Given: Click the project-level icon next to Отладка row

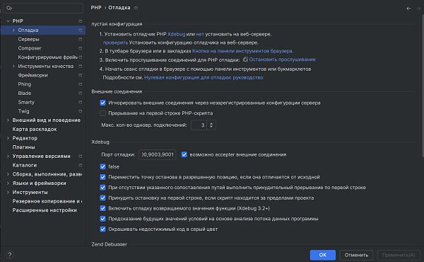Looking at the screenshot, I should click(x=81, y=30).
